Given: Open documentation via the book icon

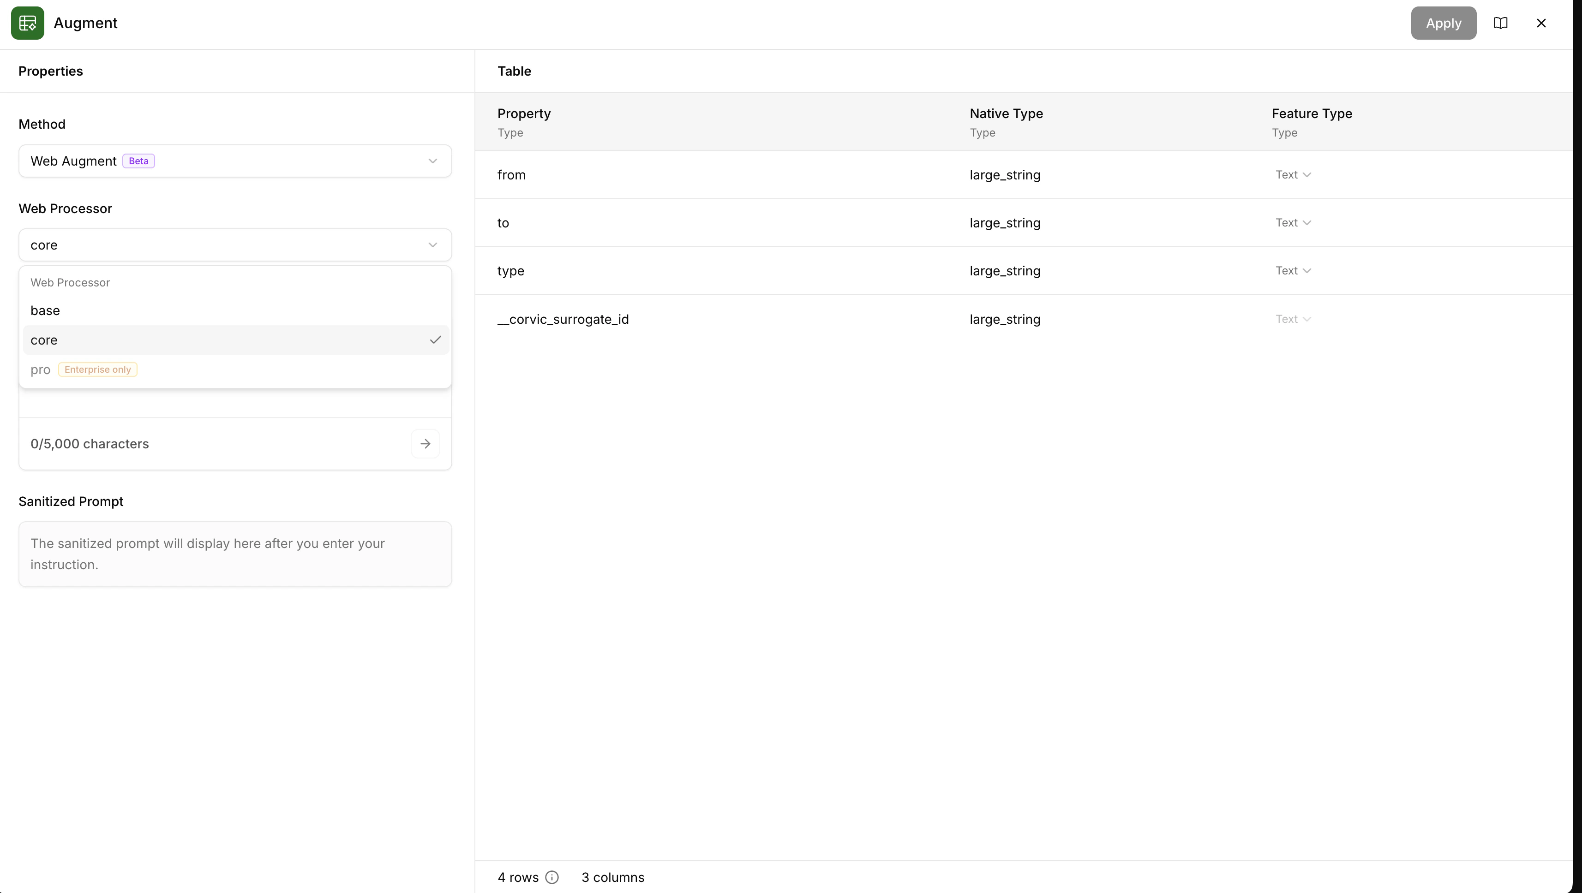Looking at the screenshot, I should [1501, 23].
